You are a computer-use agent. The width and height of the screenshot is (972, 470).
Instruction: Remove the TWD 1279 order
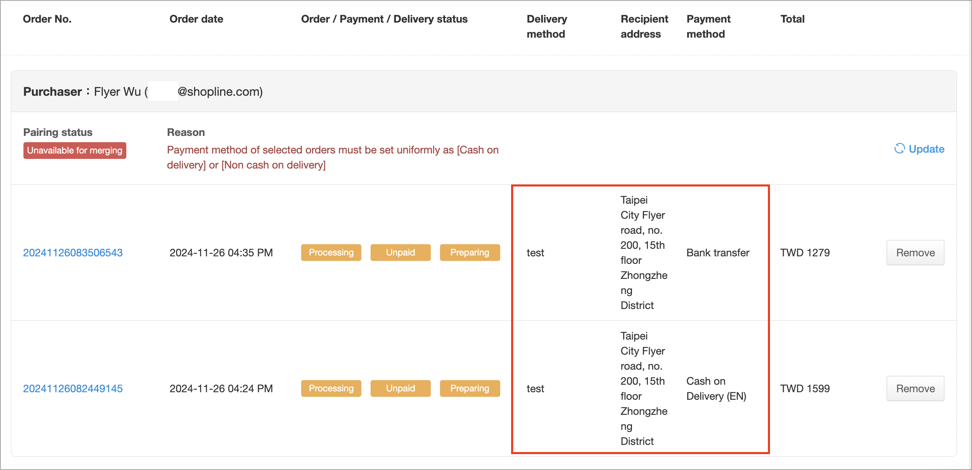coord(915,253)
